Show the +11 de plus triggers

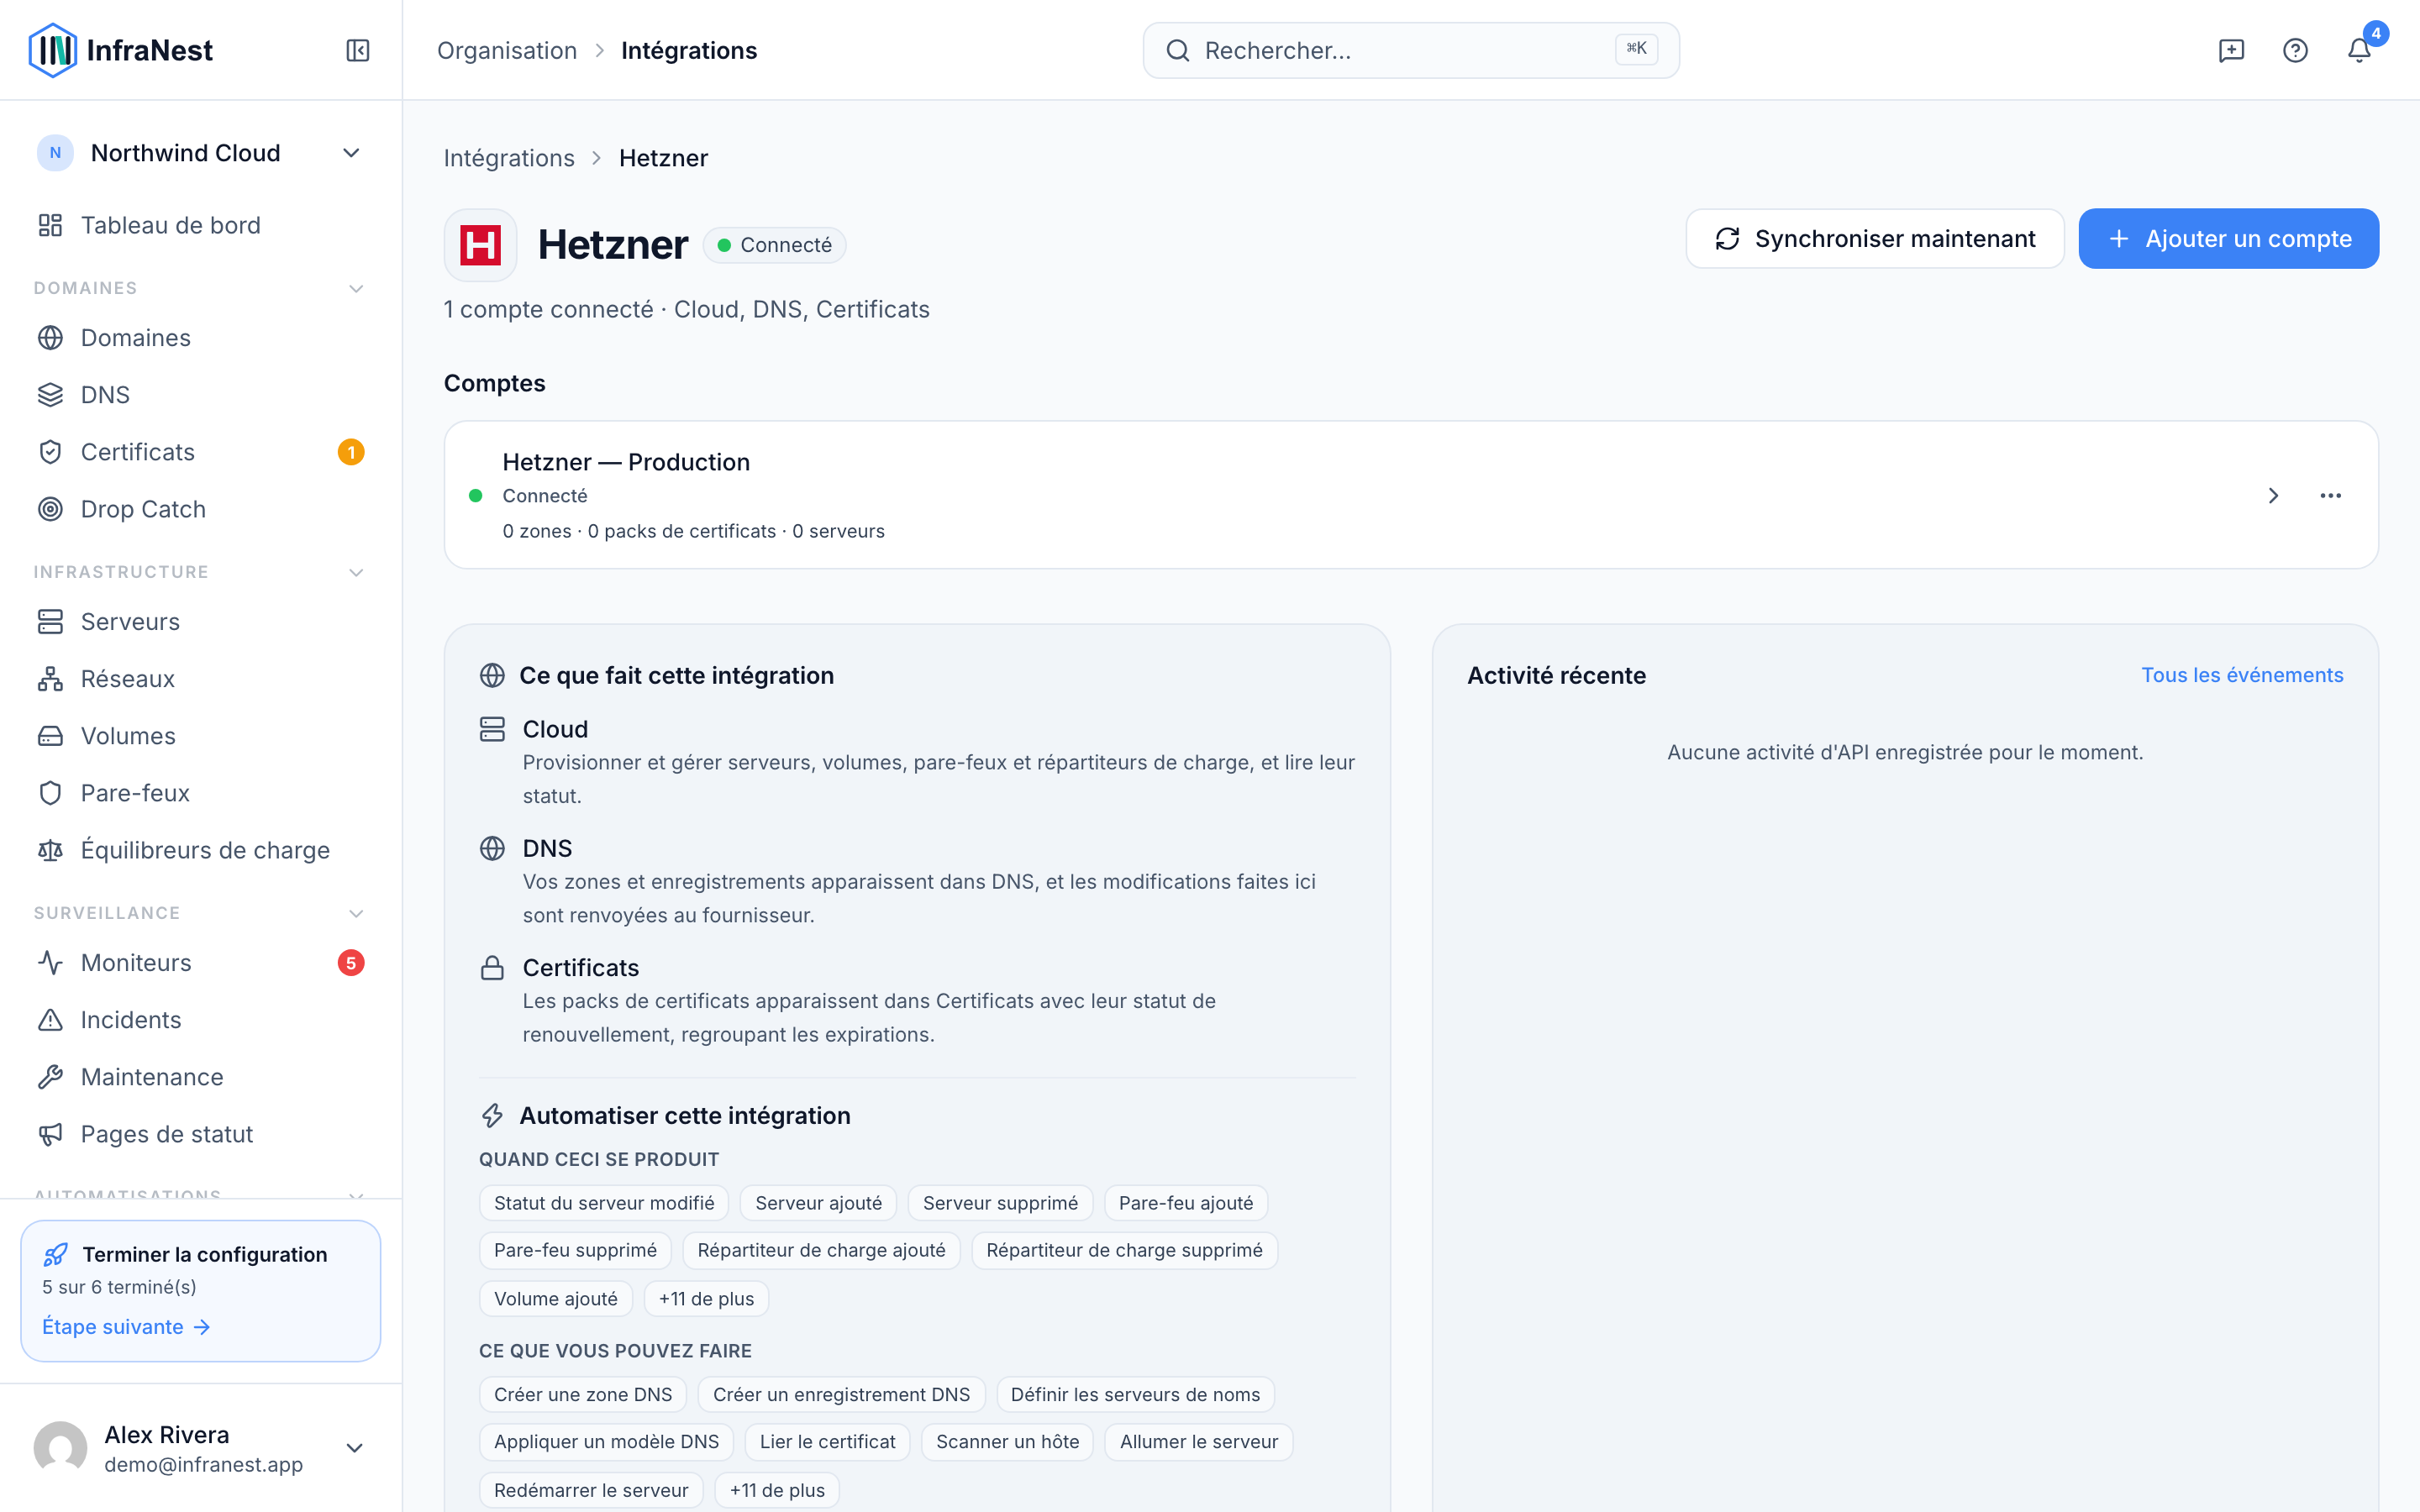(x=706, y=1299)
